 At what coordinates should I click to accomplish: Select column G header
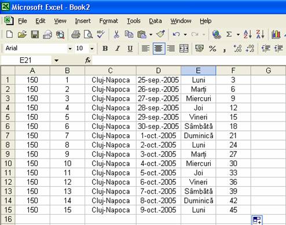coord(268,71)
